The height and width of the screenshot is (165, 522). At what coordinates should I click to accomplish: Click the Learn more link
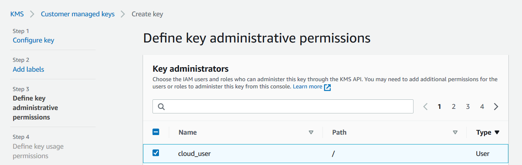[307, 86]
